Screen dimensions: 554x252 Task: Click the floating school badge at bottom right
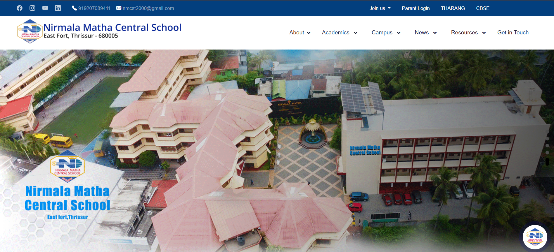click(x=535, y=237)
